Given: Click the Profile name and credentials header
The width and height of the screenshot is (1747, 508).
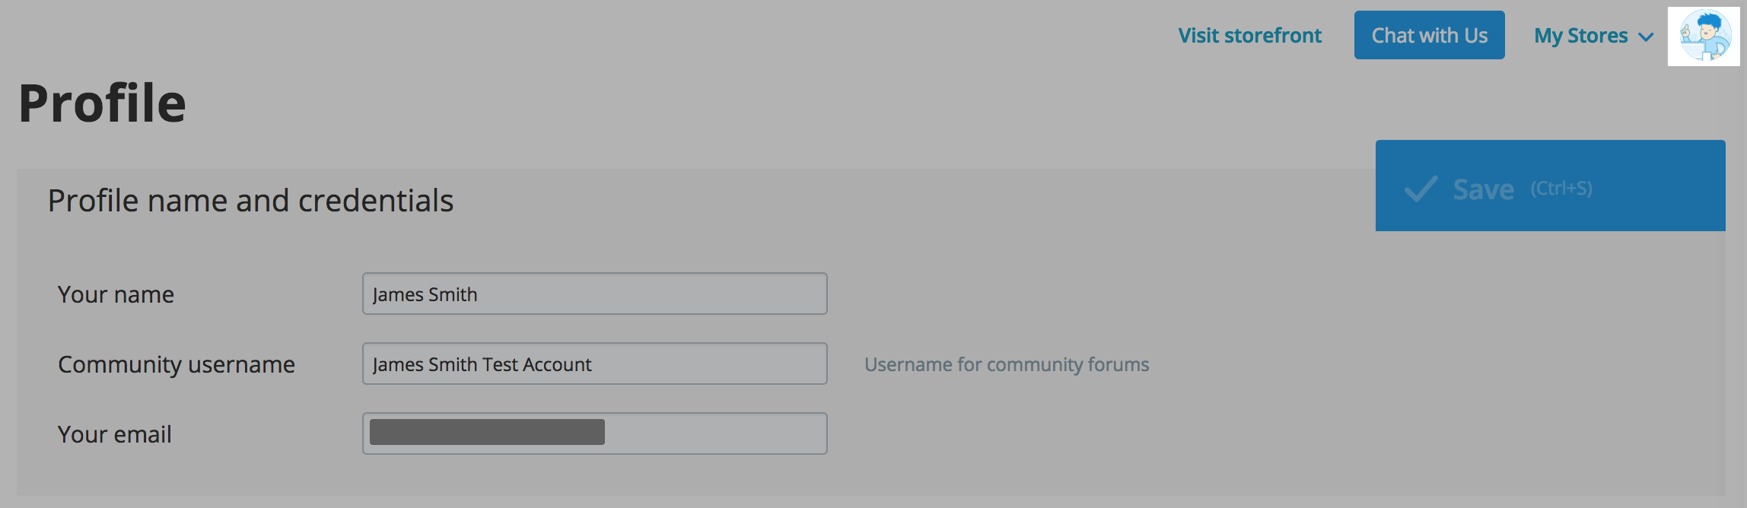Looking at the screenshot, I should (x=250, y=201).
